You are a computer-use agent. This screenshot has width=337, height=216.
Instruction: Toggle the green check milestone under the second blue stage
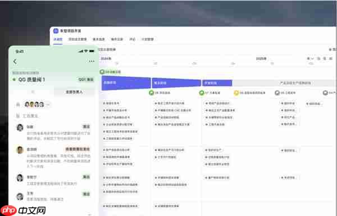tap(151, 93)
